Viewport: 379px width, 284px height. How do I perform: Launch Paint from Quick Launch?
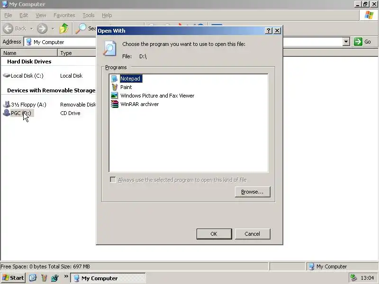[44, 278]
